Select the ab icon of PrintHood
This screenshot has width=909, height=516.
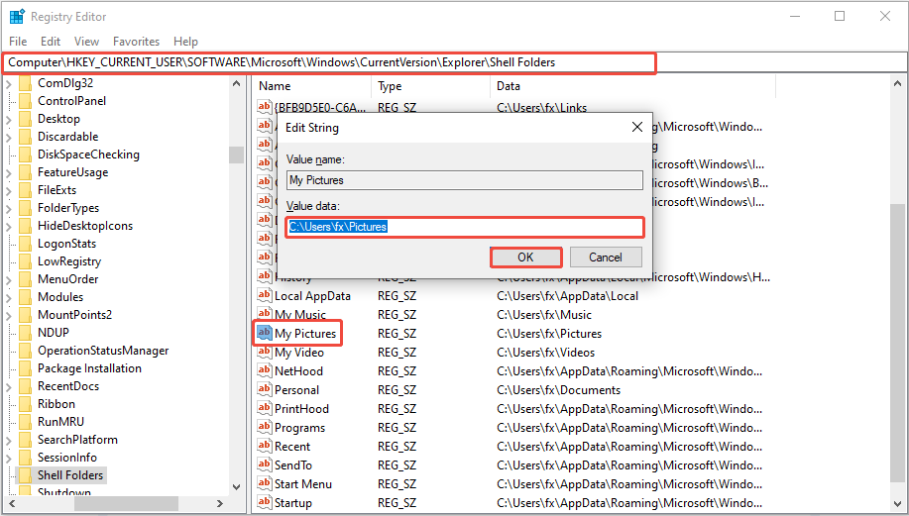click(265, 408)
